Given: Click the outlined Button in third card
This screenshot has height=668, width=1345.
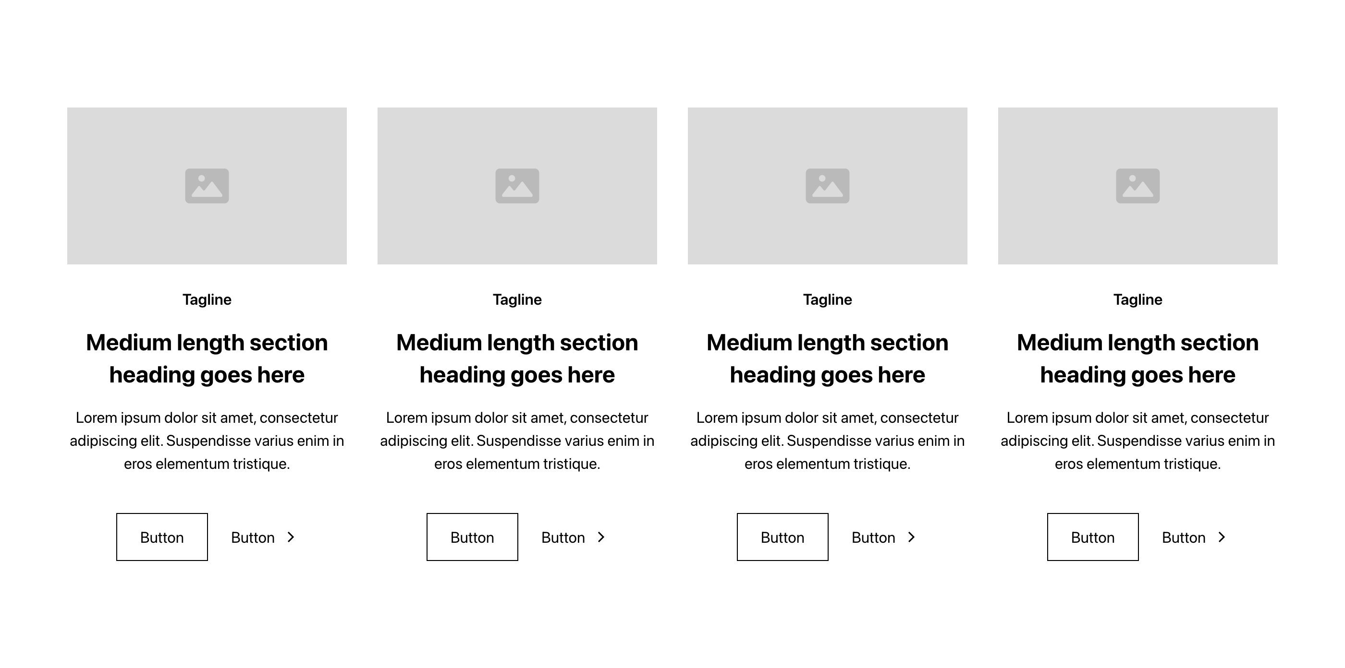Looking at the screenshot, I should point(782,537).
